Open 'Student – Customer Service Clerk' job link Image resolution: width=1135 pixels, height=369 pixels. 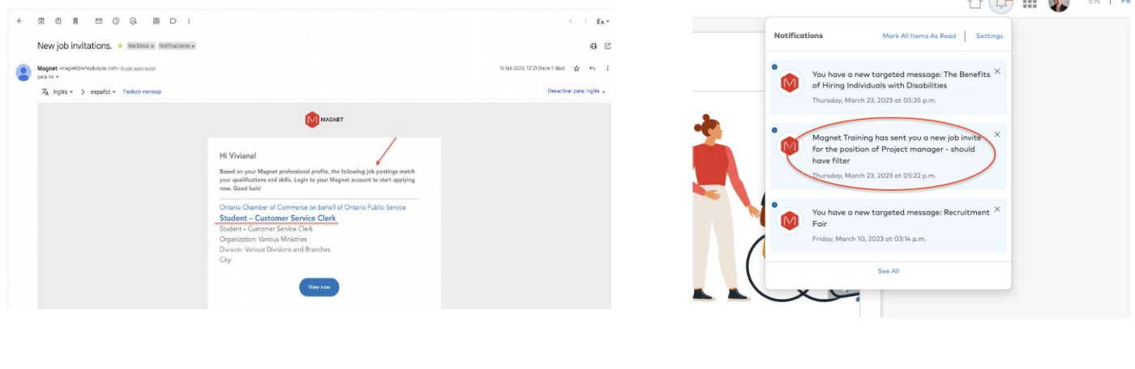[277, 218]
